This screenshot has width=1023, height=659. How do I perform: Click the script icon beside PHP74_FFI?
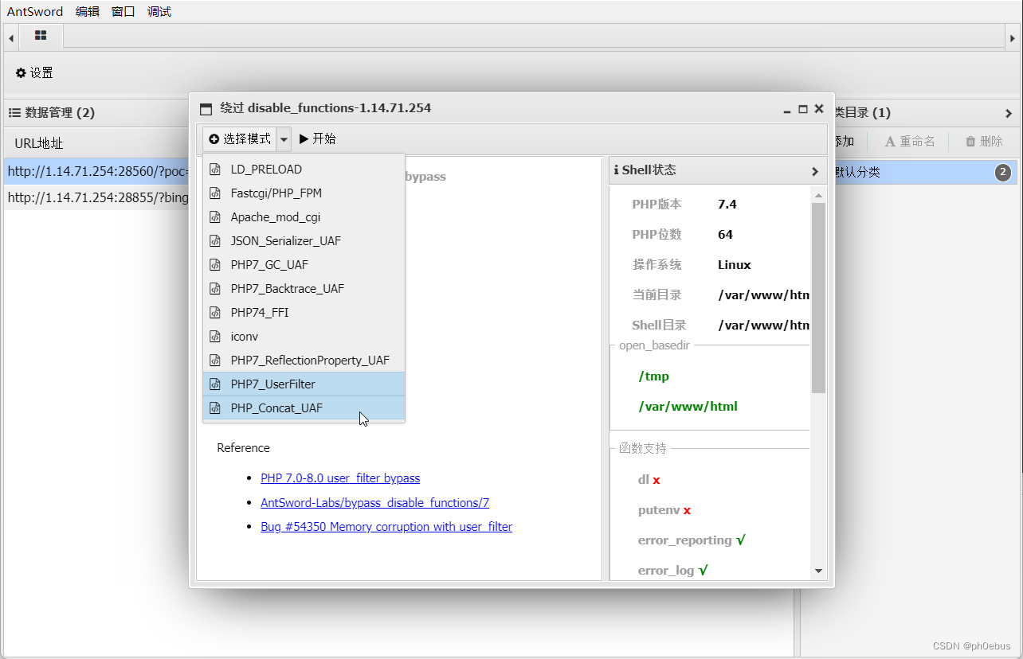click(214, 312)
